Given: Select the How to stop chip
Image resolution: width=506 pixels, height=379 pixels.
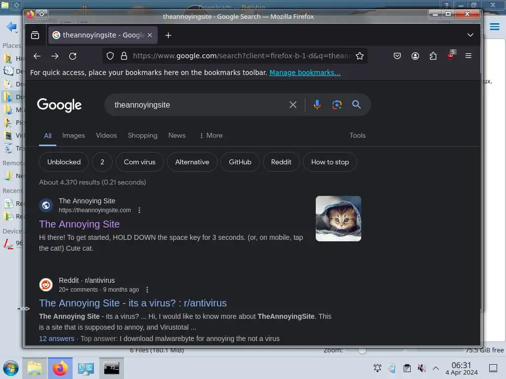Looking at the screenshot, I should pos(330,162).
